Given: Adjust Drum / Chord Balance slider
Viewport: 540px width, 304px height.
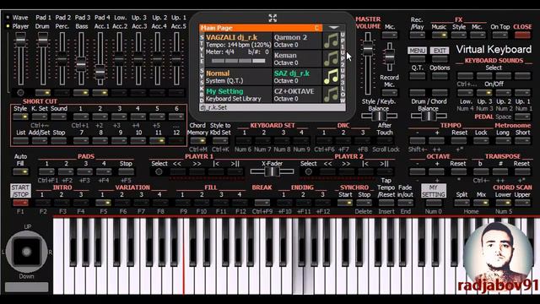Looking at the screenshot, I should (429, 117).
